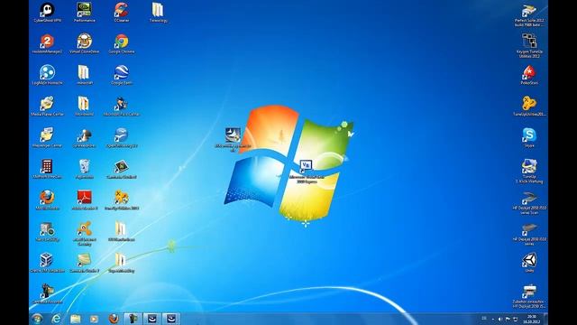Select the Mozilla Firefox desktop shortcut

[47, 200]
